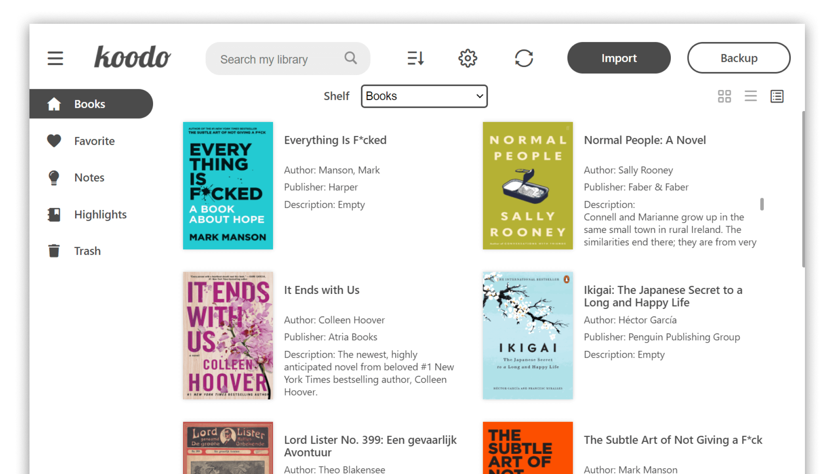The image size is (834, 474).
Task: Click Lord Lister No. 399 title
Action: [370, 446]
